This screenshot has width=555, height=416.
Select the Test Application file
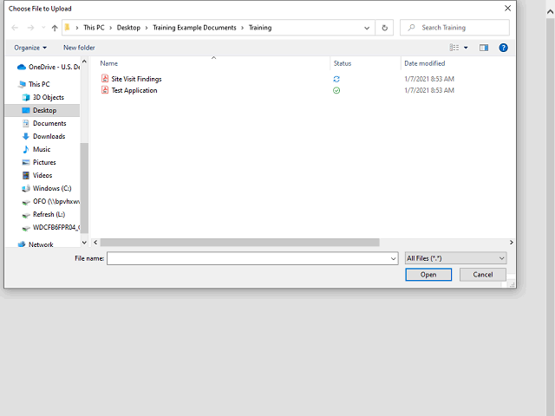click(134, 90)
